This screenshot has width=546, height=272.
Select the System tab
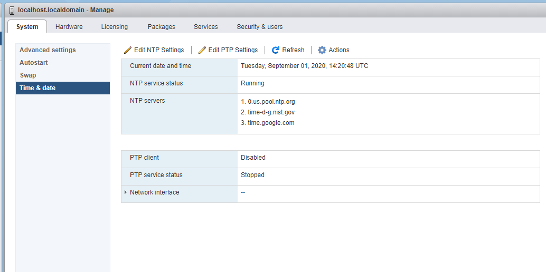coord(27,27)
